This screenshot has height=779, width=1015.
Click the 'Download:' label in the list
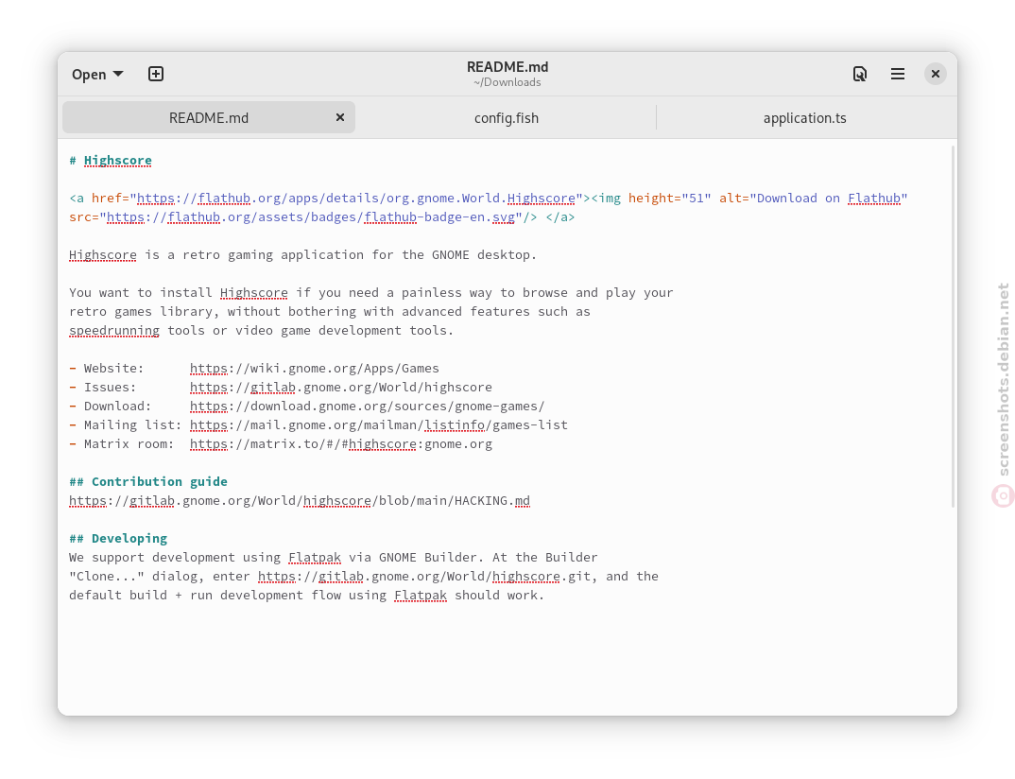tap(118, 406)
